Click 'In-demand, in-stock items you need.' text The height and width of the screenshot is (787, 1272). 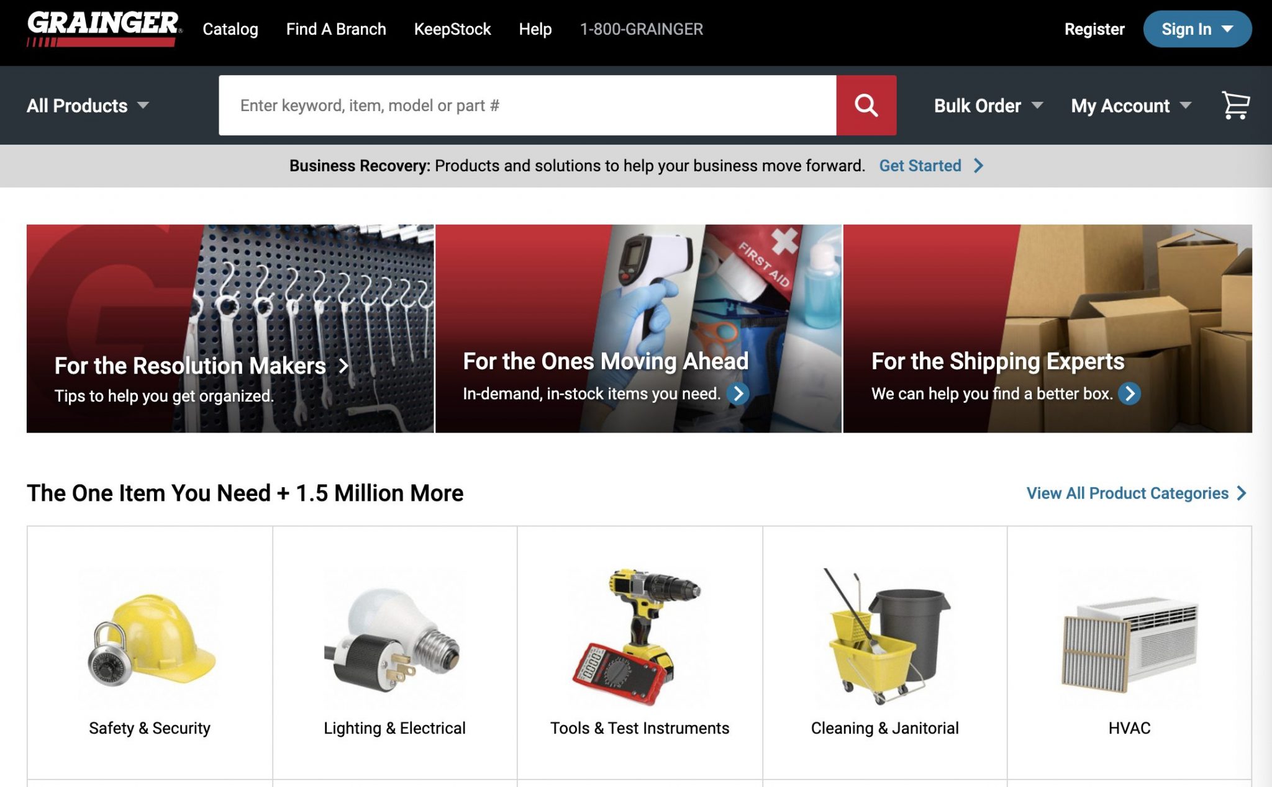[591, 393]
